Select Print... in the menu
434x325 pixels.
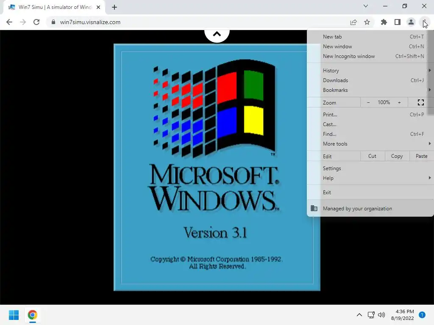(x=370, y=114)
